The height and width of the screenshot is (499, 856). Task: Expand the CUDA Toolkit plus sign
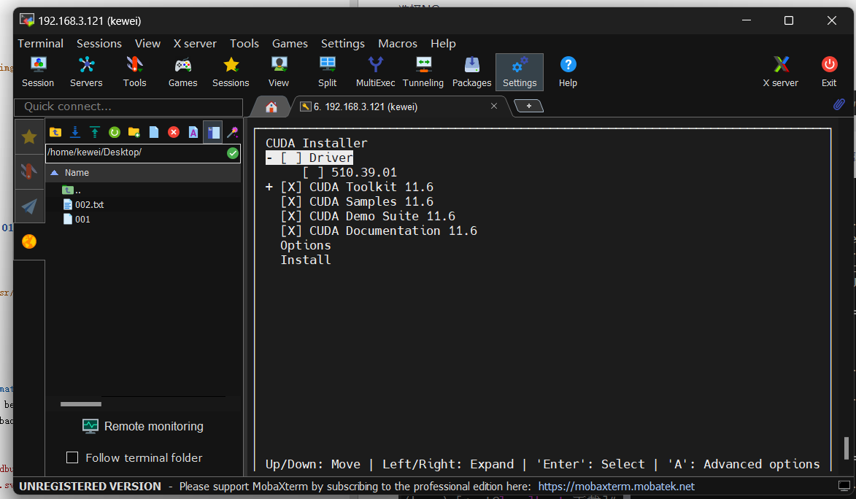pos(269,187)
